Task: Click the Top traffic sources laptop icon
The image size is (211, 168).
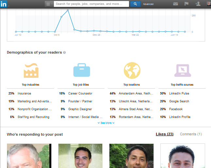Action: coord(182,70)
